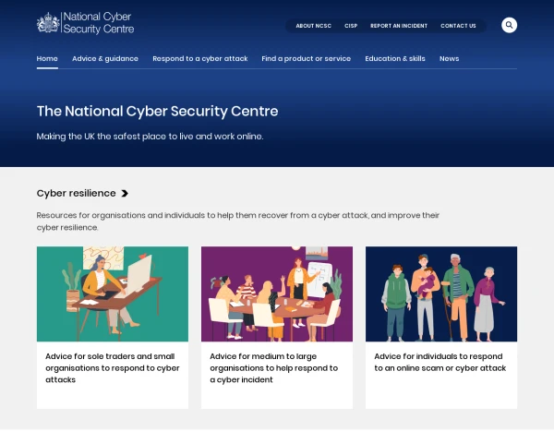Viewport: 554px width, 443px height.
Task: Open the News navigation item
Action: pos(449,58)
